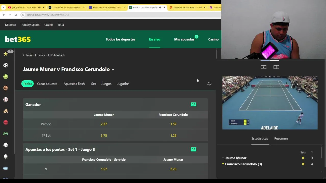Click the bet365 logo

pos(18,39)
